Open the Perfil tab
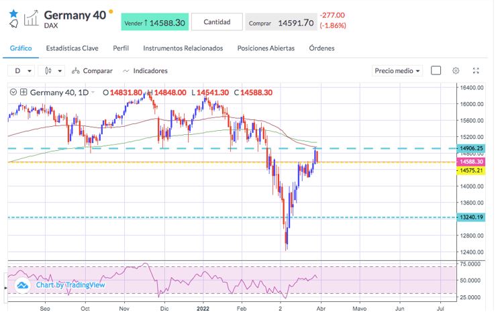This screenshot has width=496, height=314. (x=121, y=48)
